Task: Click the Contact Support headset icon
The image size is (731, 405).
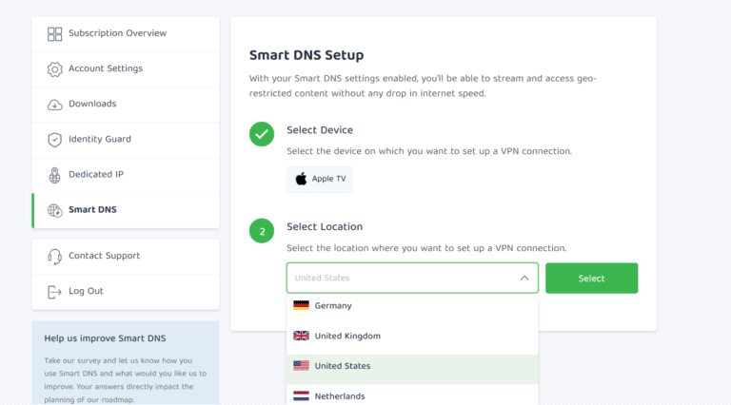Action: click(x=54, y=256)
